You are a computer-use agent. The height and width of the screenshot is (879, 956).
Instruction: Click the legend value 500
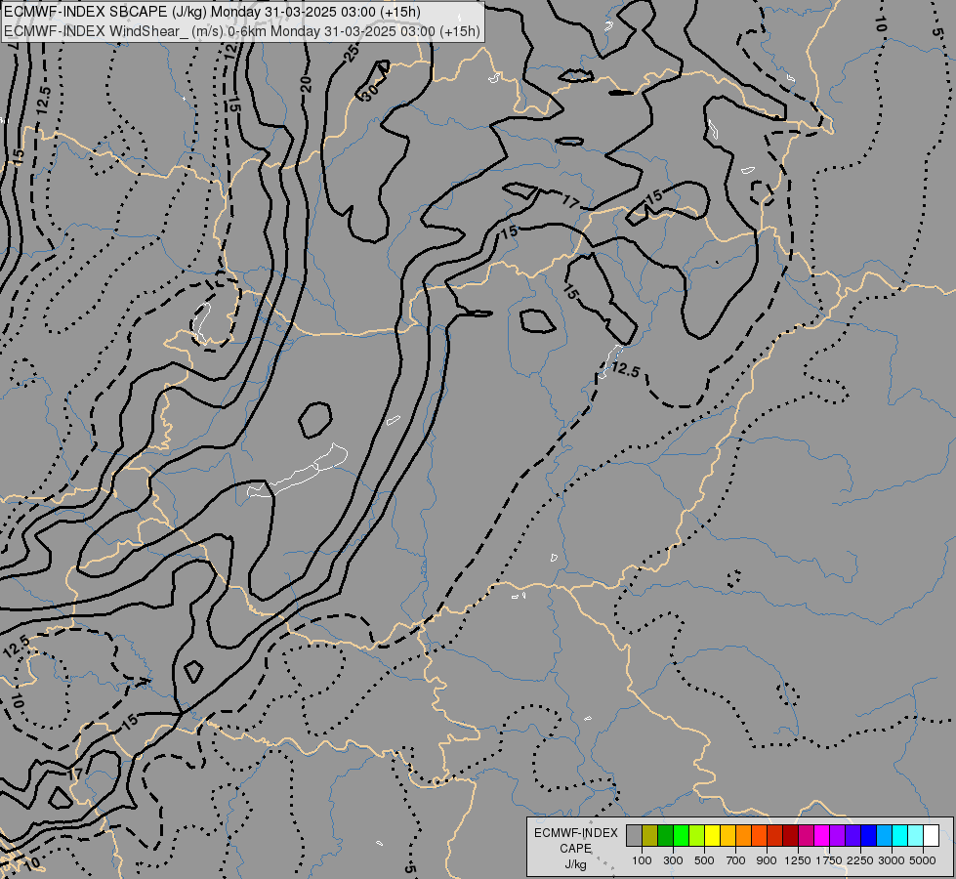tap(704, 860)
